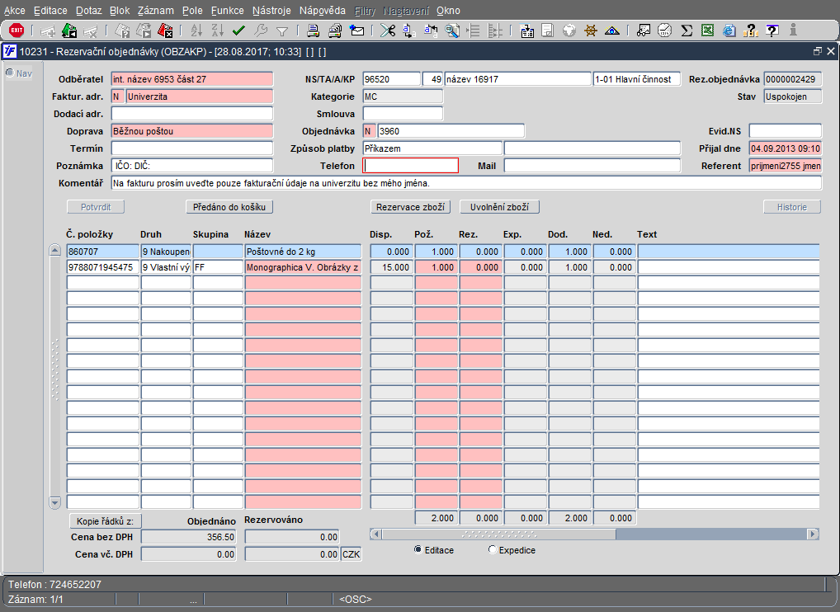The height and width of the screenshot is (612, 840).
Task: Click the Uvolnění zboží button
Action: click(499, 207)
